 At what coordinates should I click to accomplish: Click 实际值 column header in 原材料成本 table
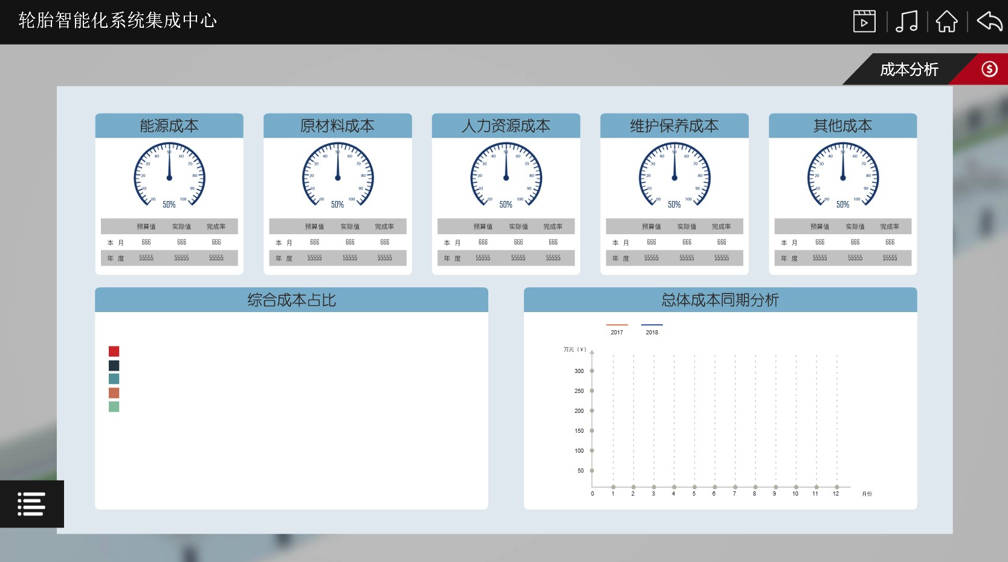(x=350, y=226)
